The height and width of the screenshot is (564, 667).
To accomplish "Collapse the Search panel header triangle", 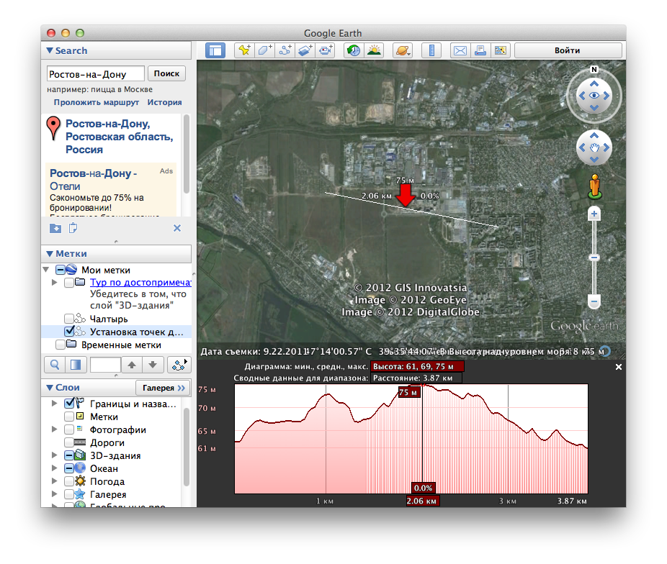I will (x=50, y=50).
